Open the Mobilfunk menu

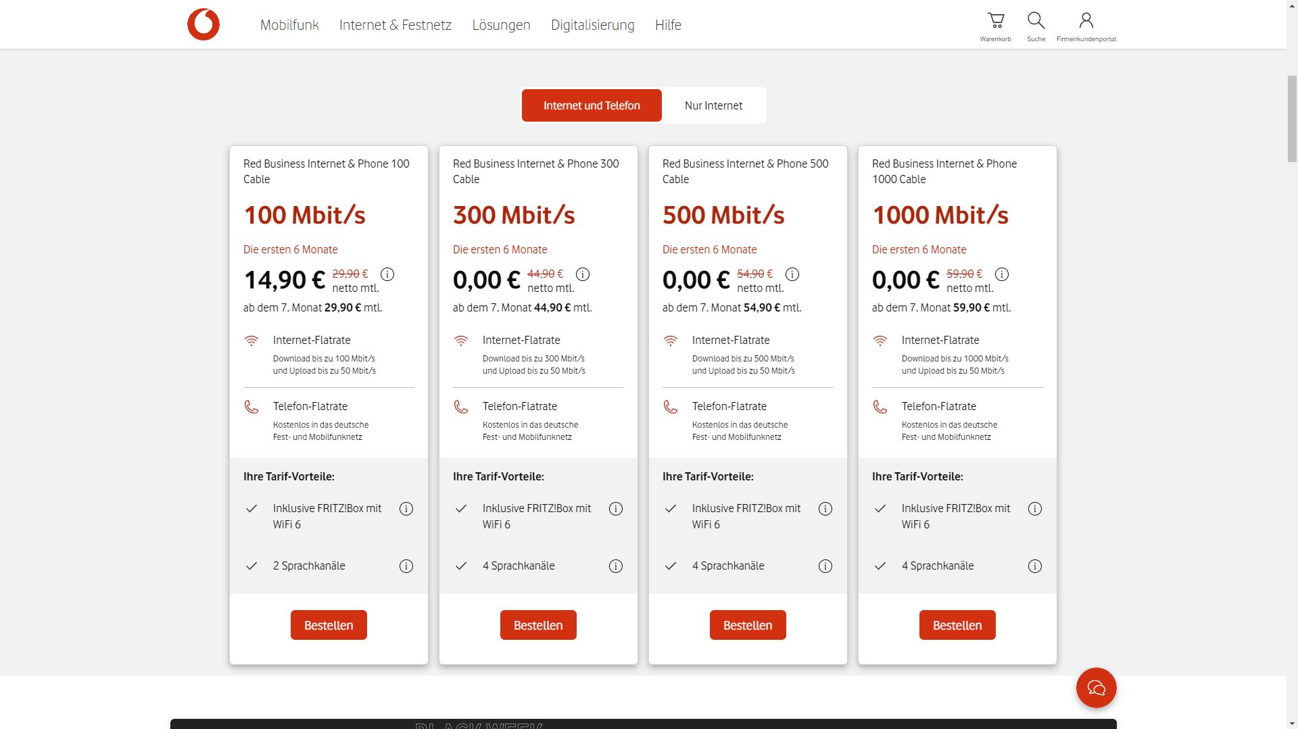[289, 25]
